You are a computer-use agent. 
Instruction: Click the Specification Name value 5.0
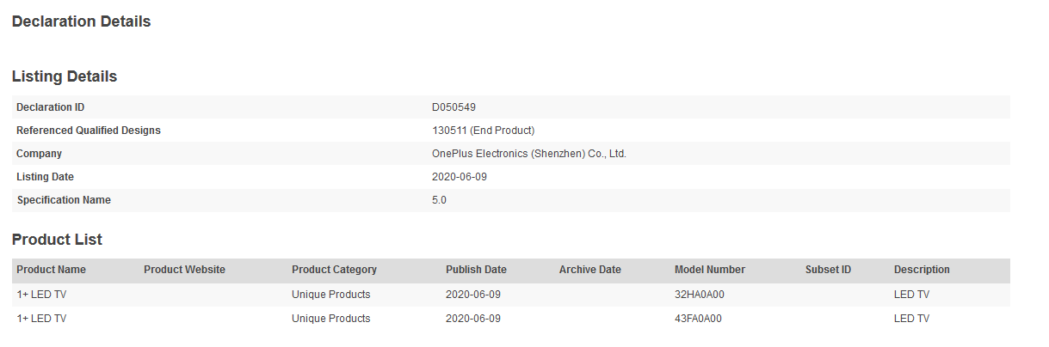[439, 200]
